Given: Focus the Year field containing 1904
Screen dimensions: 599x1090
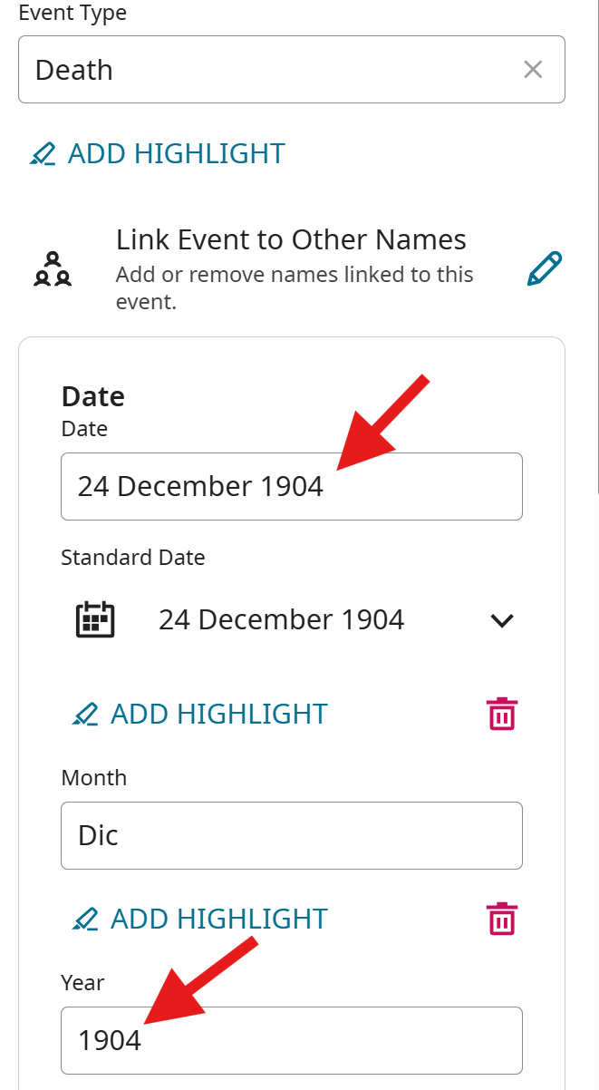Looking at the screenshot, I should (292, 1040).
